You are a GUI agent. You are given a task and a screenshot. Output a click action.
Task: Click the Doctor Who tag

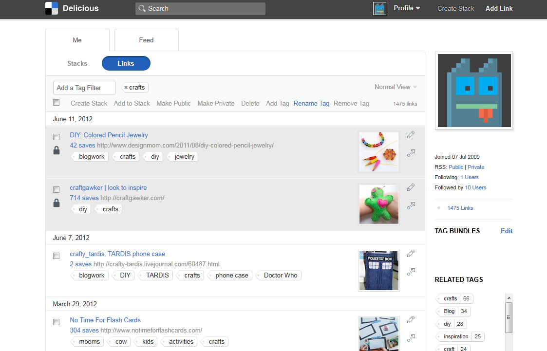click(279, 276)
